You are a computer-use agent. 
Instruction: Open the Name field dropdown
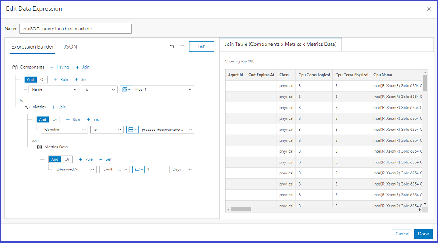(x=53, y=89)
